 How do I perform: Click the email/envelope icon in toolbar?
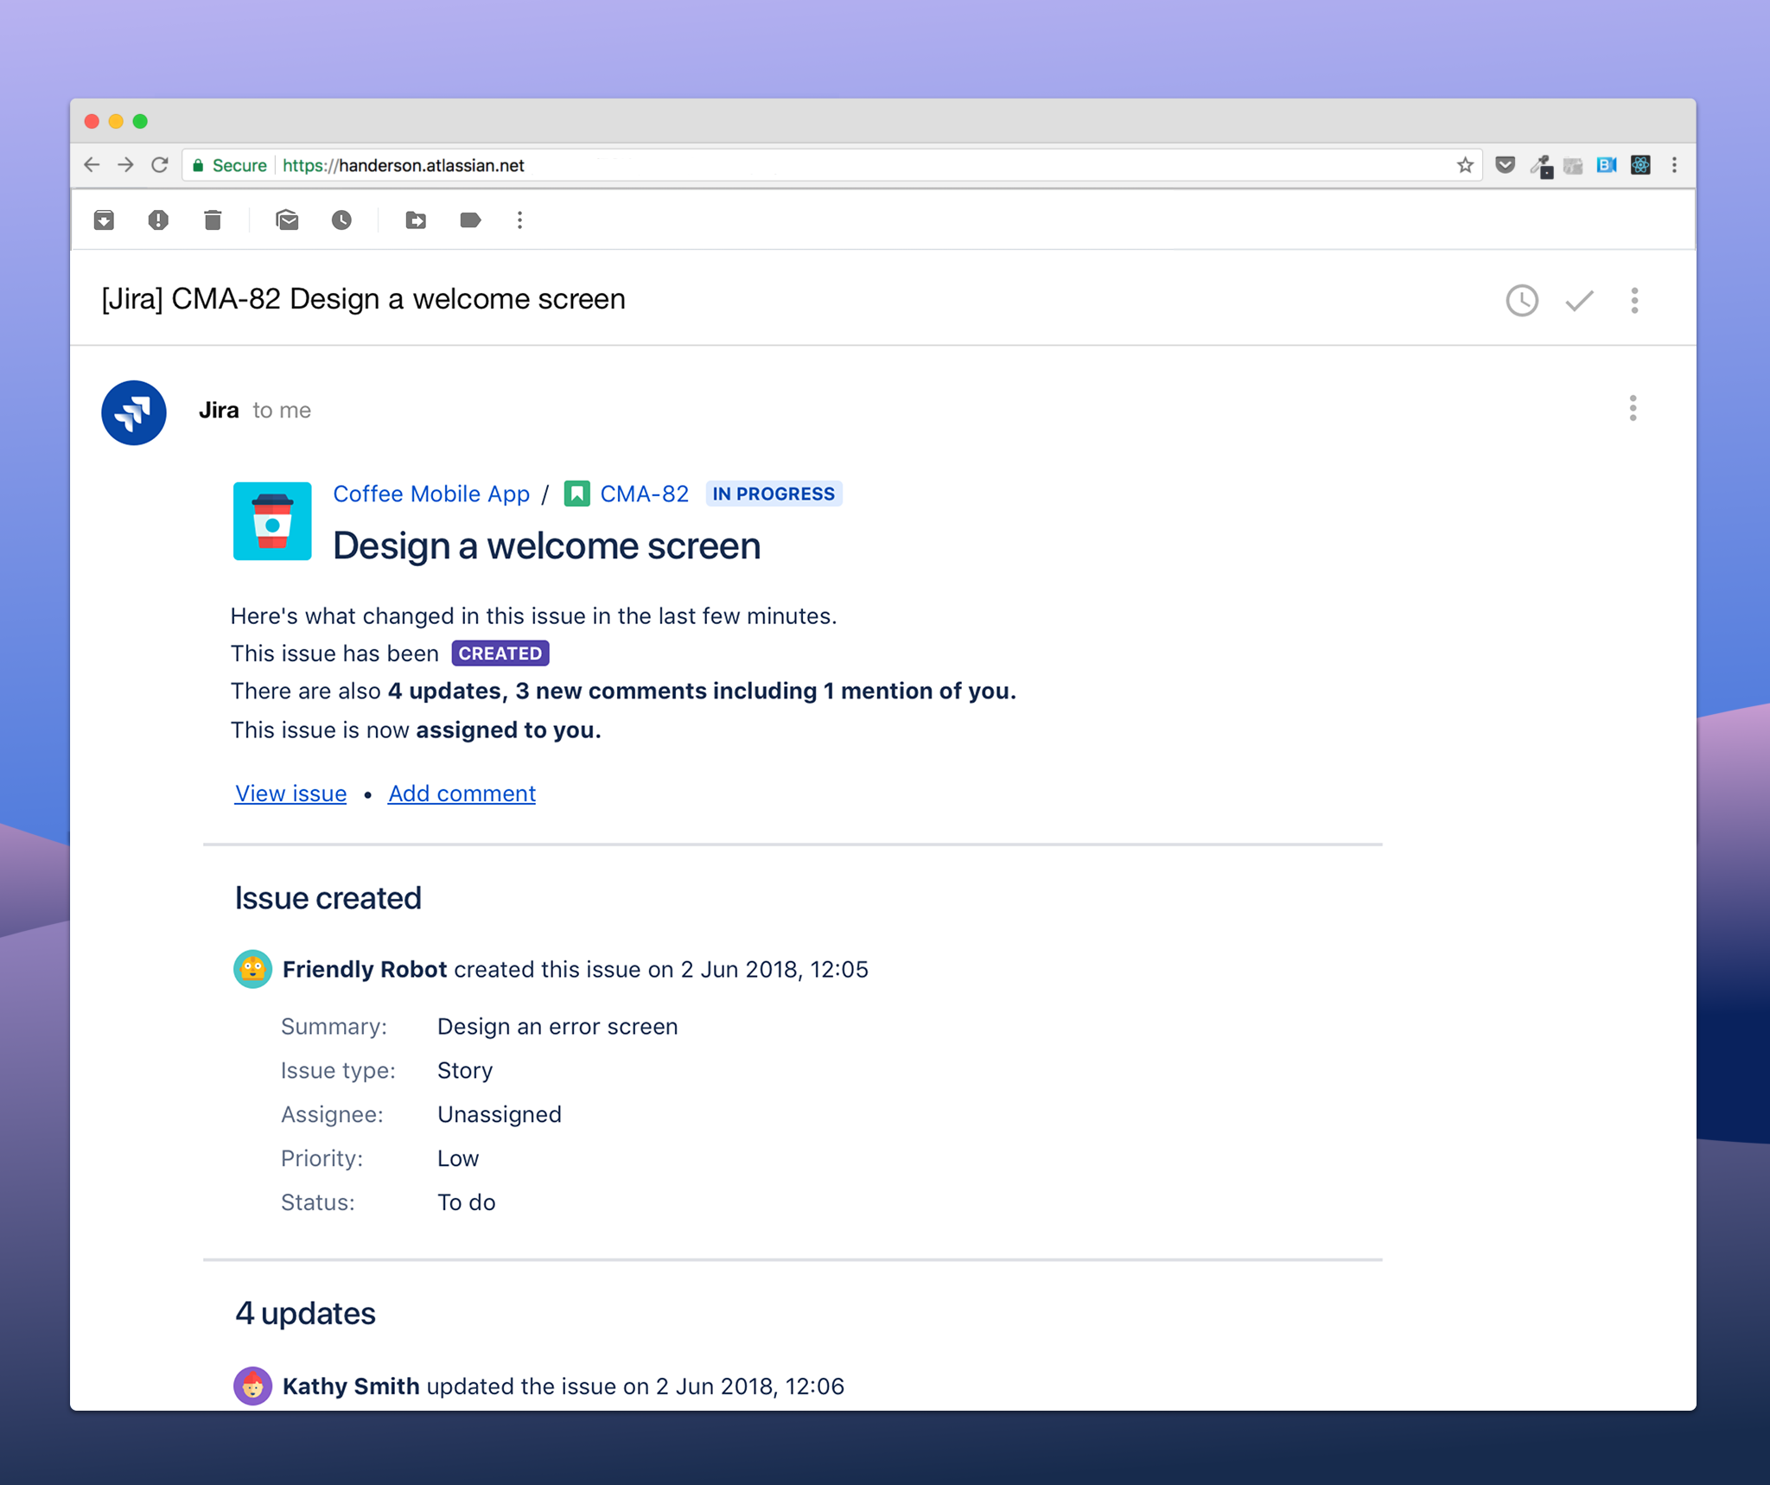coord(290,221)
